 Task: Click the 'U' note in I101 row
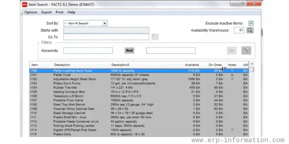tap(232, 75)
